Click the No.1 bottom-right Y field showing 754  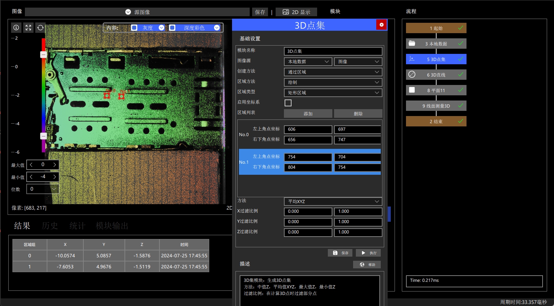point(358,167)
